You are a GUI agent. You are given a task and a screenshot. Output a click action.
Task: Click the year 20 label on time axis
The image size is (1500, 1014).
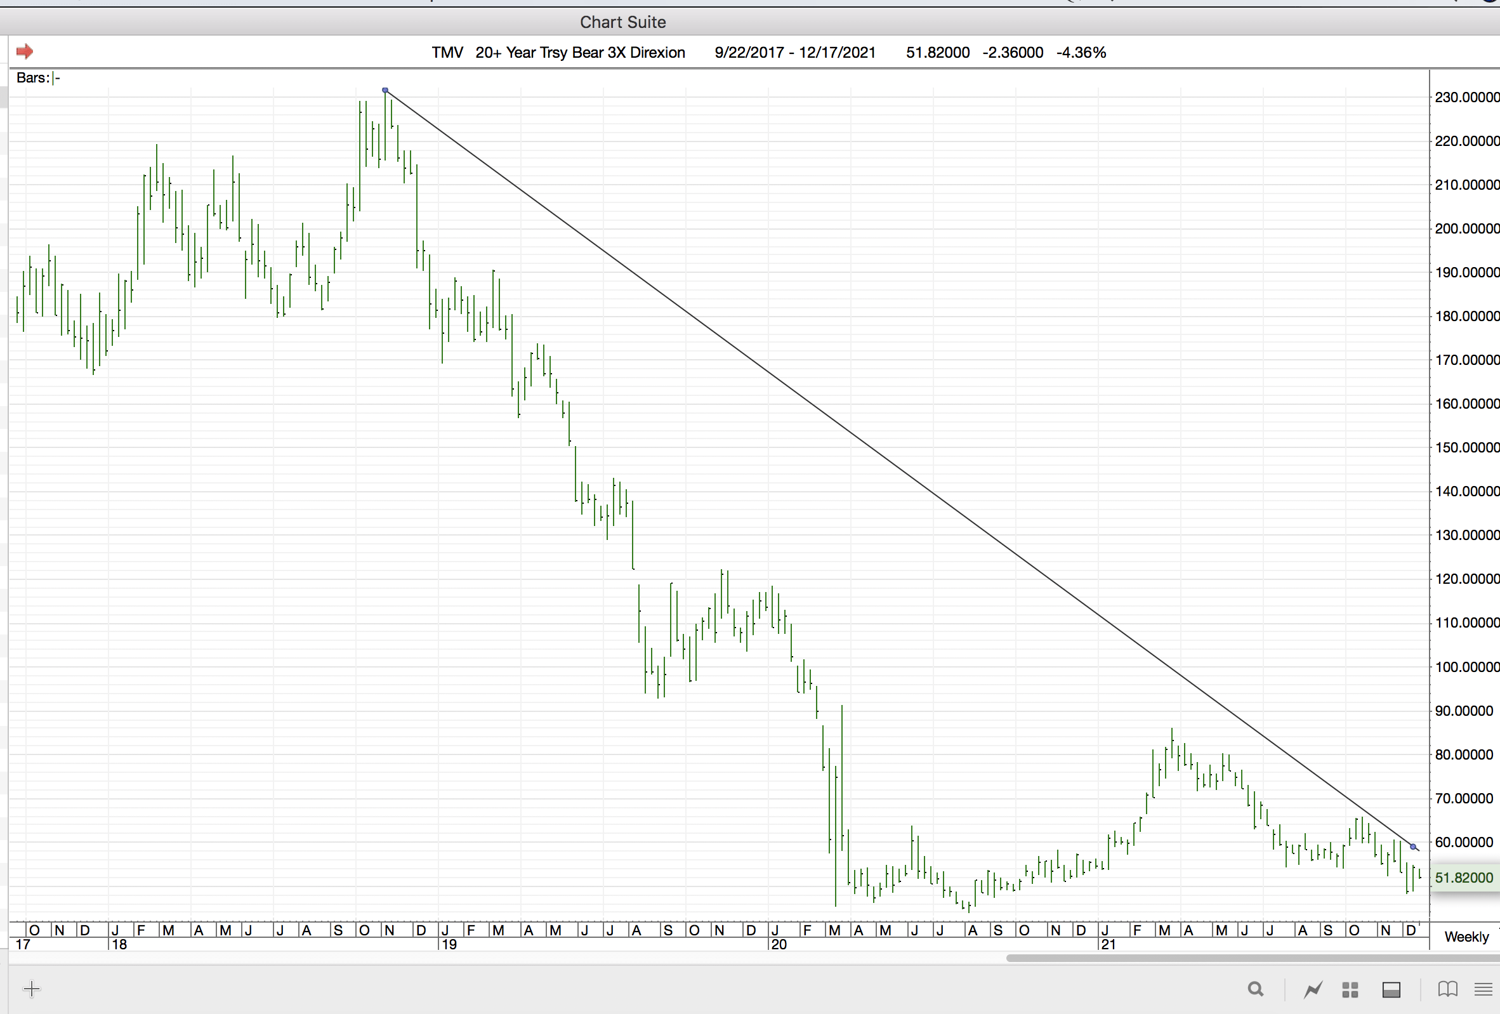click(x=779, y=944)
